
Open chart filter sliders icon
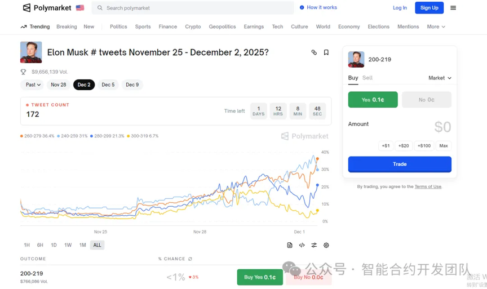click(314, 245)
